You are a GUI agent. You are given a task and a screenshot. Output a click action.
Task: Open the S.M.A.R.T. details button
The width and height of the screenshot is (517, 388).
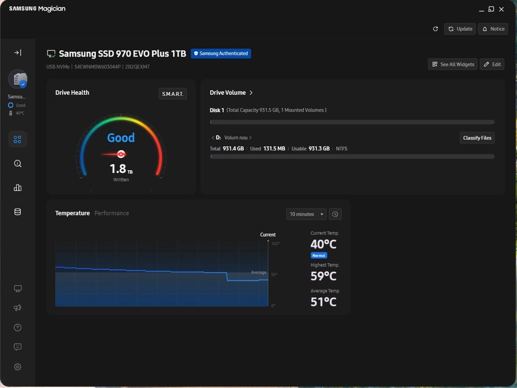(x=173, y=94)
